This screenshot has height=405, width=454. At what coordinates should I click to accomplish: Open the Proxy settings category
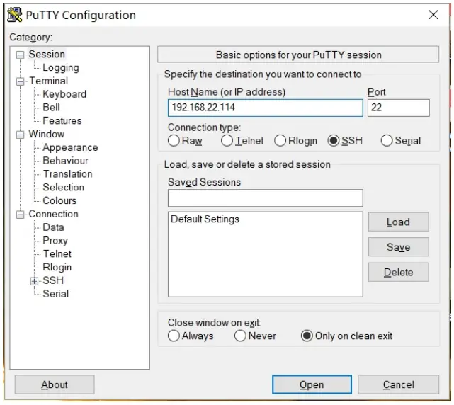tap(55, 241)
